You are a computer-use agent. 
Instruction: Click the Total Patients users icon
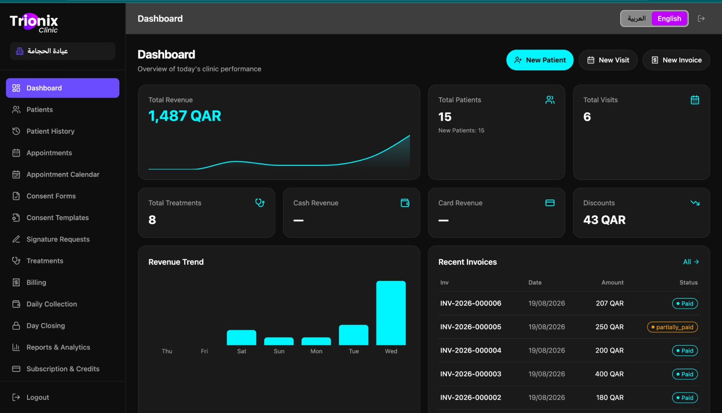[x=550, y=100]
